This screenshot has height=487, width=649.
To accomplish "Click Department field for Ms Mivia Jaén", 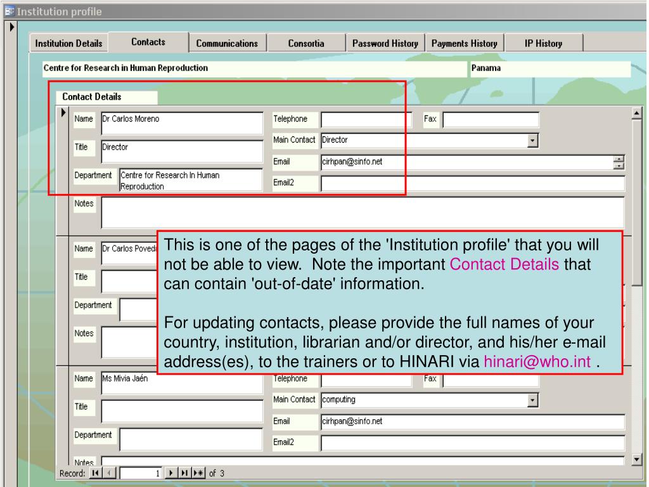I will point(191,439).
